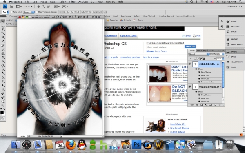Select the Paint Bucket tool

pyautogui.click(x=3, y=65)
